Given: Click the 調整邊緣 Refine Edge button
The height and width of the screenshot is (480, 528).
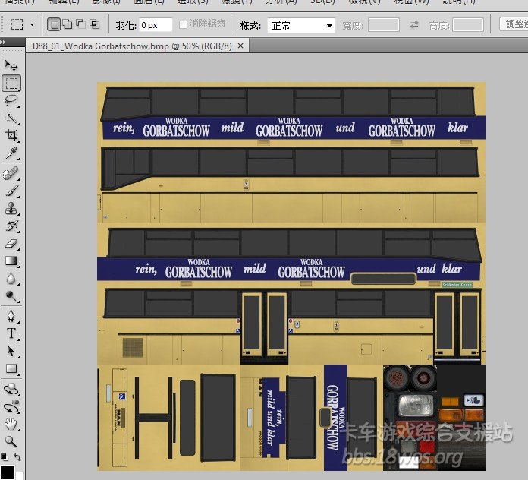Looking at the screenshot, I should 516,24.
